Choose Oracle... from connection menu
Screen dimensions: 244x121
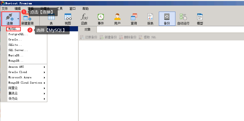point(15,40)
